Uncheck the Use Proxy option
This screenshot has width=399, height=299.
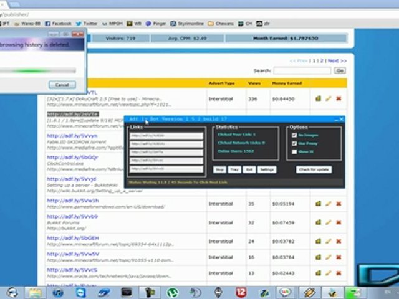(x=294, y=143)
